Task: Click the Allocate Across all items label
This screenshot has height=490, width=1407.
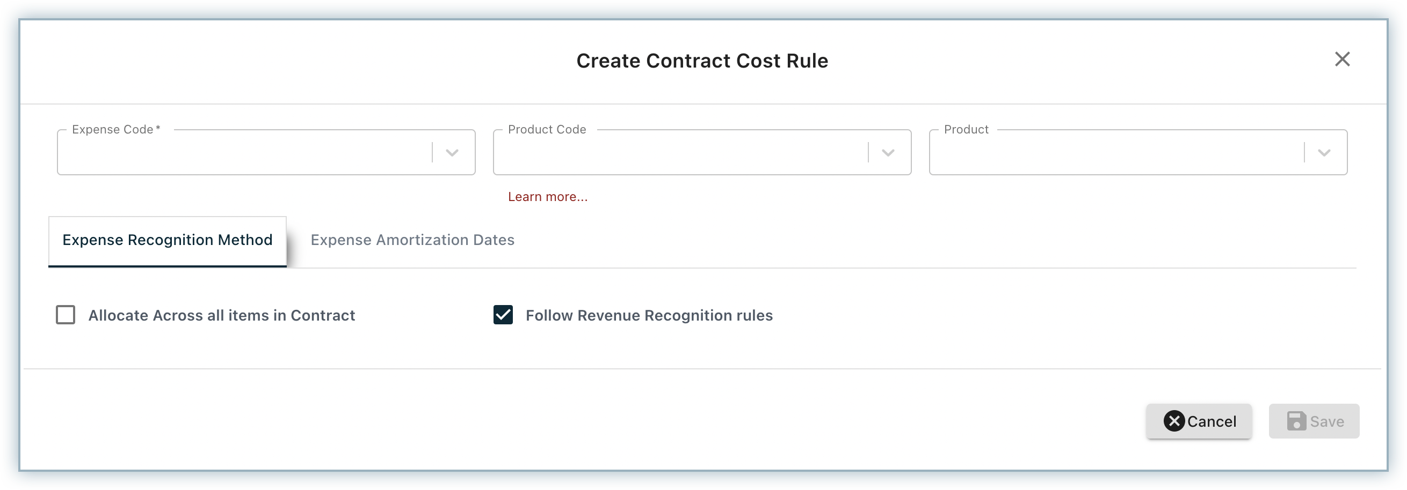Action: [222, 315]
